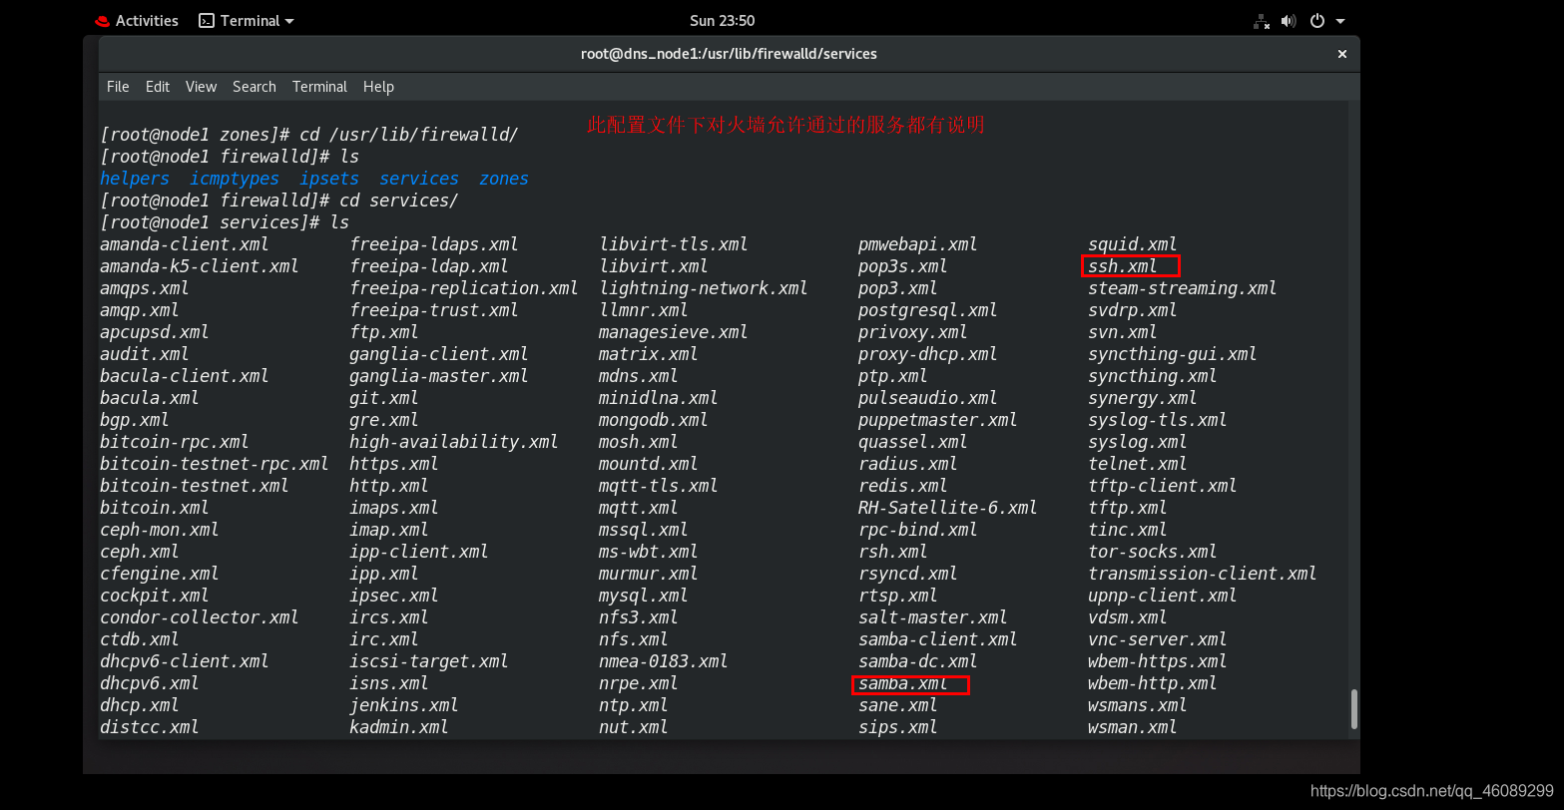Click libvirt-tls.xml in the listing
The height and width of the screenshot is (810, 1564).
[674, 244]
